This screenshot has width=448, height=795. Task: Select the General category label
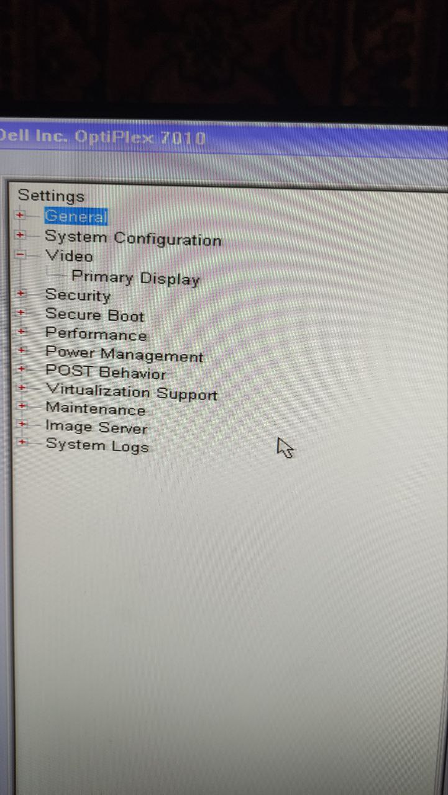click(x=76, y=217)
